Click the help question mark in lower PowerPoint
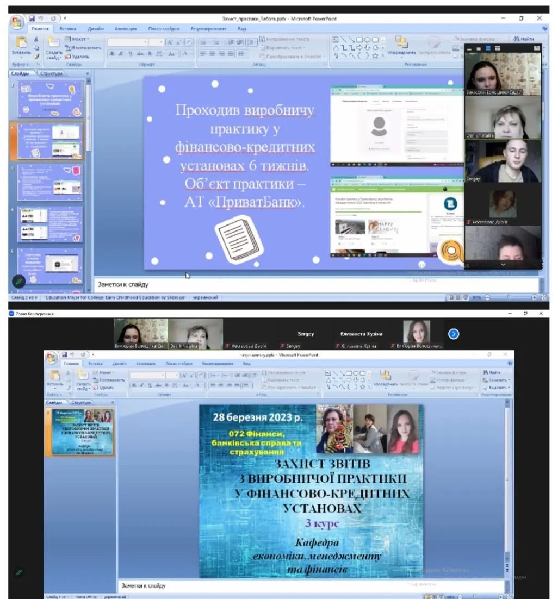The width and height of the screenshot is (558, 599). click(510, 363)
